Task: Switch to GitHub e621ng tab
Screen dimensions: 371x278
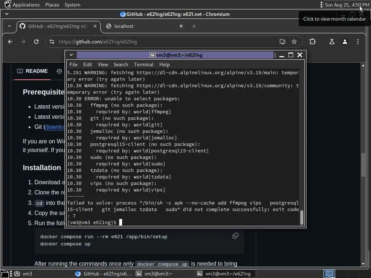Action: click(58, 26)
